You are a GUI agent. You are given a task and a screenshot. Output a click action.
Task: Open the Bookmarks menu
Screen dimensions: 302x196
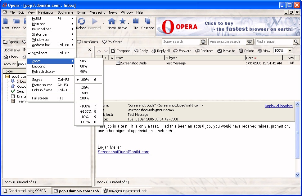point(65,12)
